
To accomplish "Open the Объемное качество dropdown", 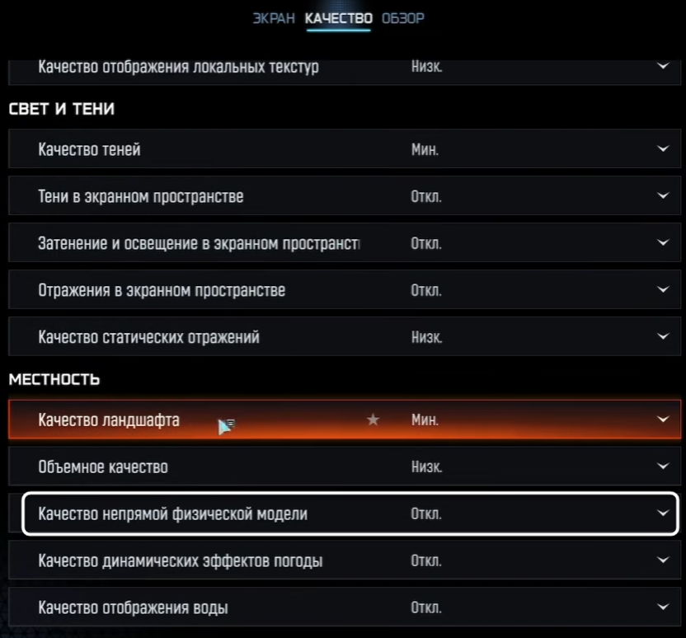I will [x=665, y=466].
